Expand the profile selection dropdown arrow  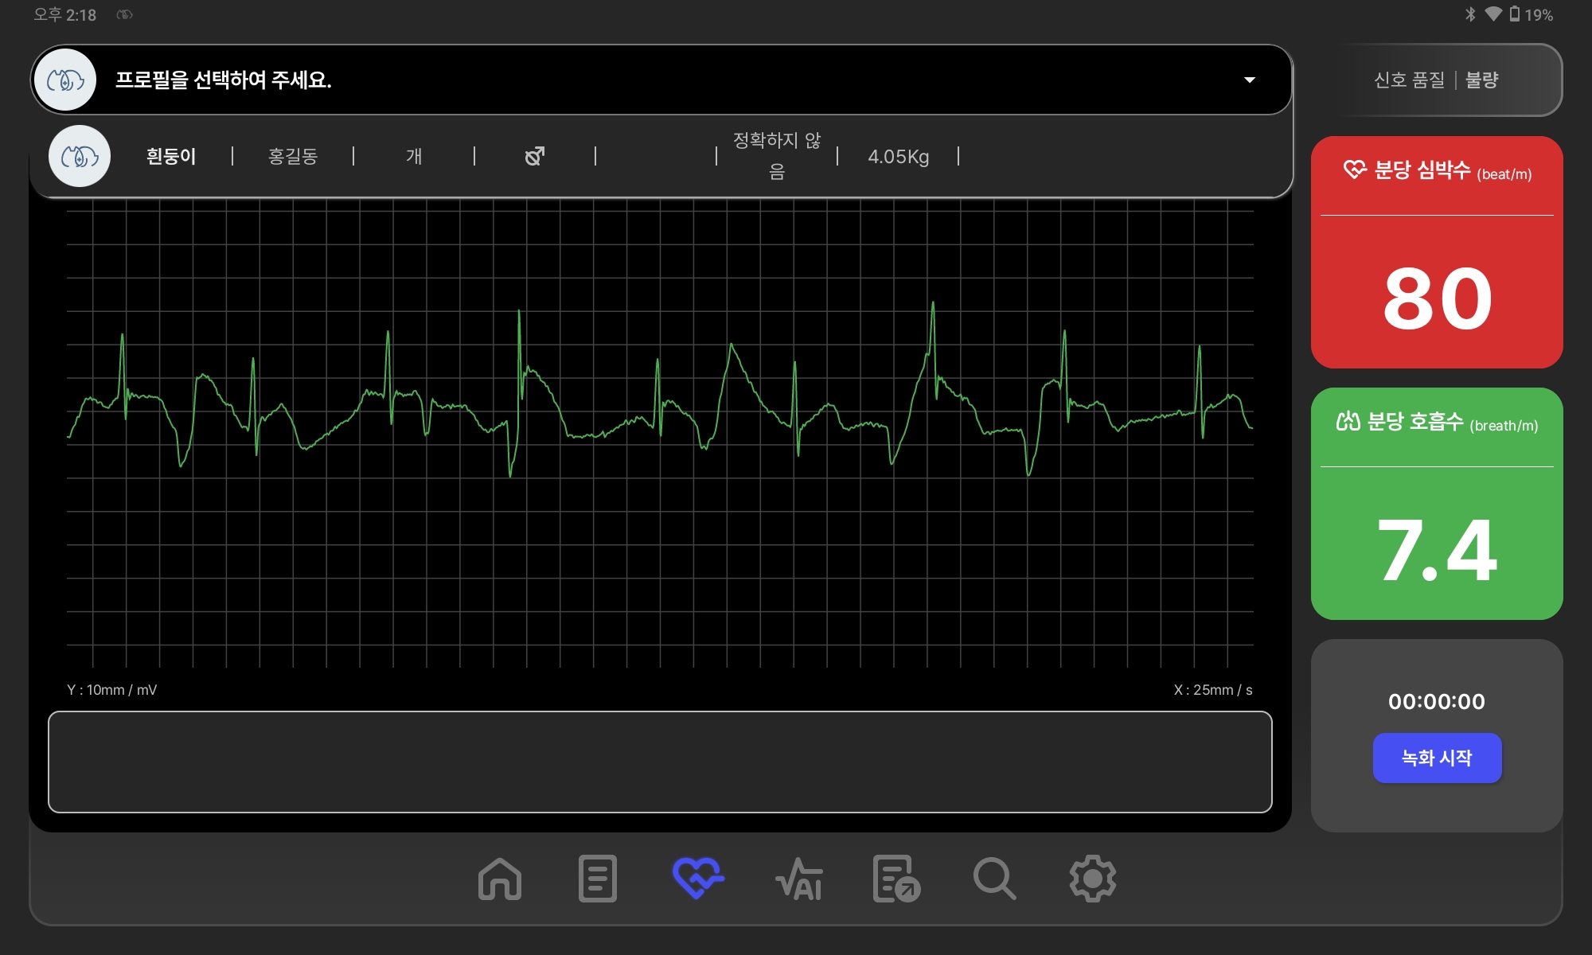[1250, 80]
